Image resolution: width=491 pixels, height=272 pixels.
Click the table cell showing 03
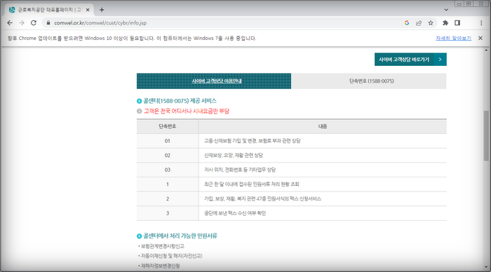click(x=168, y=170)
